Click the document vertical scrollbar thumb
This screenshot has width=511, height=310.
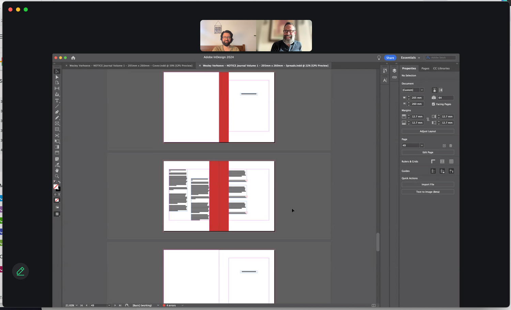click(x=378, y=242)
